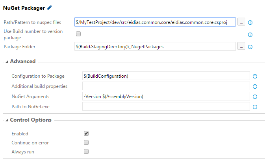Show info for Additional build properties

255,86
